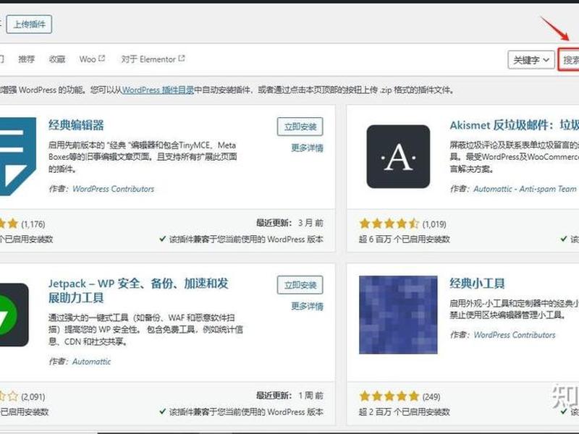Click 超 2 百万 个已启用安装数 text
The height and width of the screenshot is (434, 579).
(405, 412)
